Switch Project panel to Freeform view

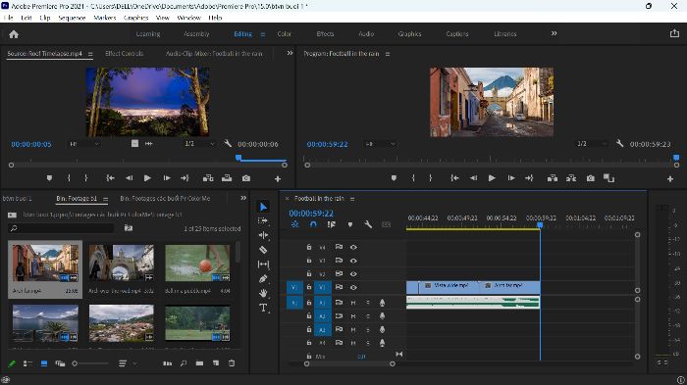[x=60, y=363]
